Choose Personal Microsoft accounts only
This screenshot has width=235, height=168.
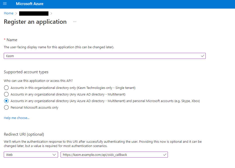click(x=7, y=107)
